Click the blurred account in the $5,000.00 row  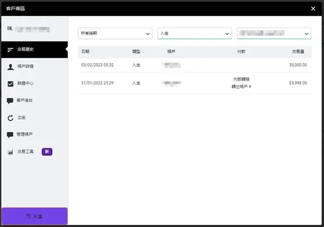pyautogui.click(x=171, y=65)
